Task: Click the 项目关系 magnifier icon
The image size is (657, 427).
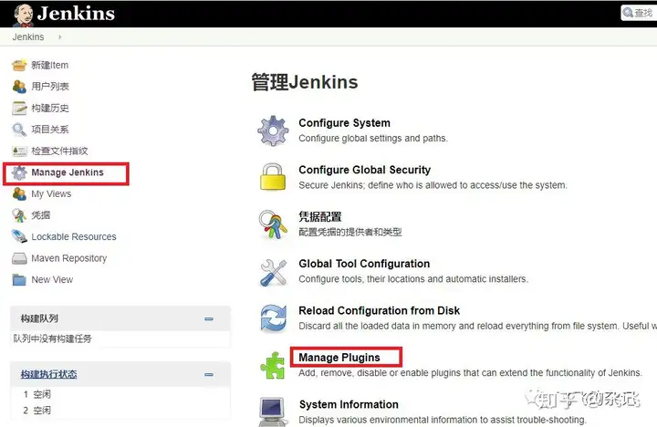Action: coord(19,130)
